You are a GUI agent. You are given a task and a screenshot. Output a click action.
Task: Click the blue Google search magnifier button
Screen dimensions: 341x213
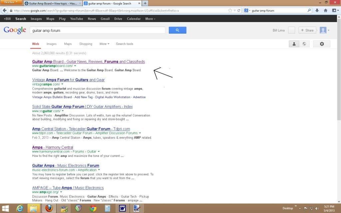click(x=177, y=30)
